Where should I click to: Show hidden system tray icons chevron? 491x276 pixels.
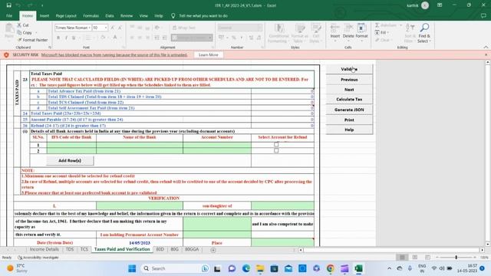(x=389, y=268)
